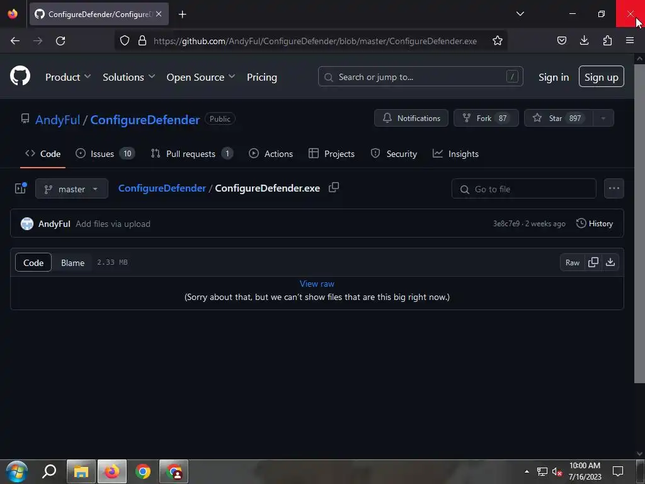Viewport: 645px width, 484px height.
Task: Focus the Go to file field
Action: pos(523,189)
